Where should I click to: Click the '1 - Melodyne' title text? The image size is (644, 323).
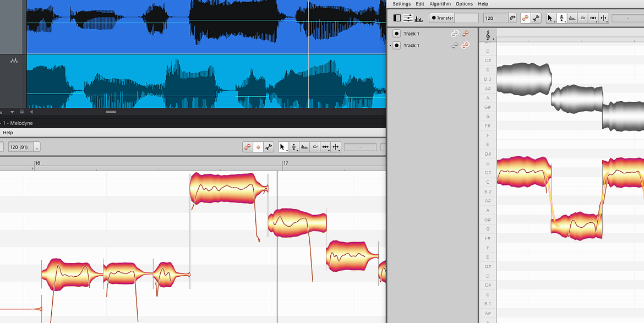17,123
